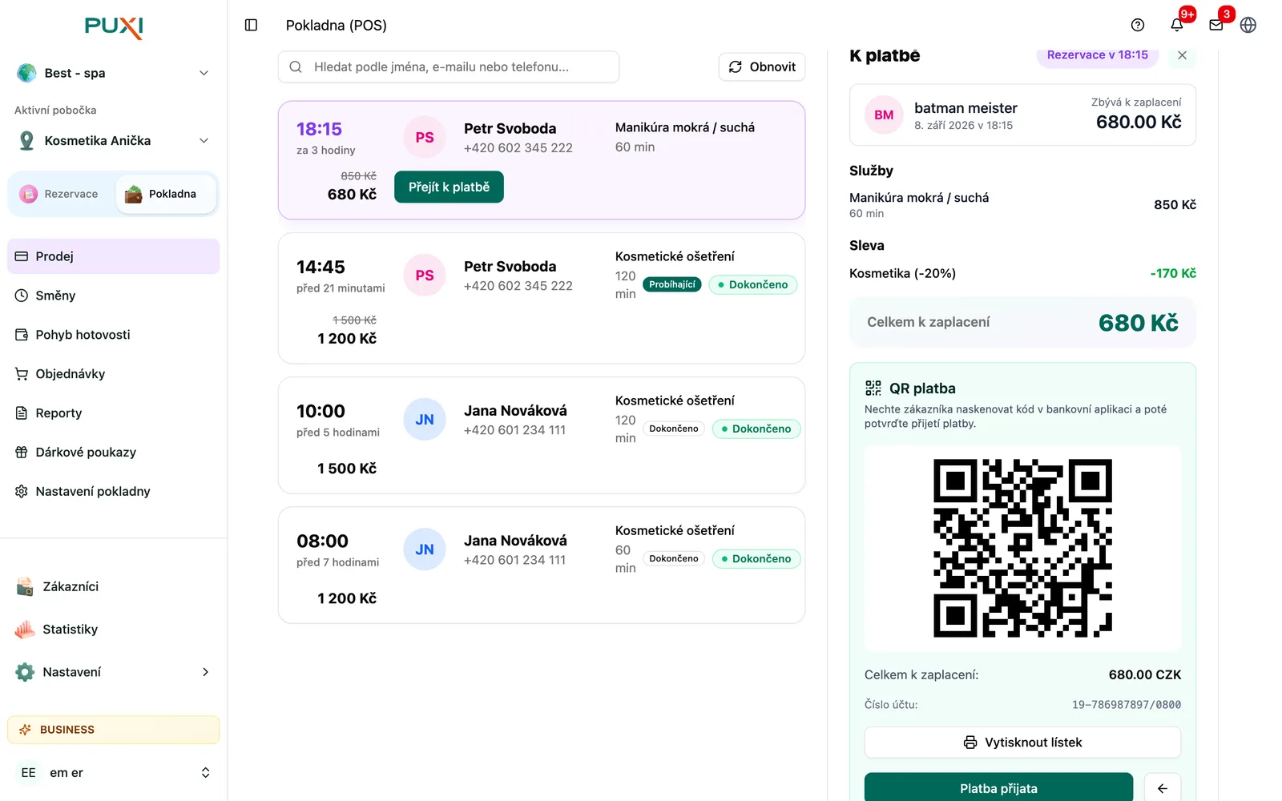Expand the Best - spa workspace dropdown
The width and height of the screenshot is (1282, 801).
[204, 73]
